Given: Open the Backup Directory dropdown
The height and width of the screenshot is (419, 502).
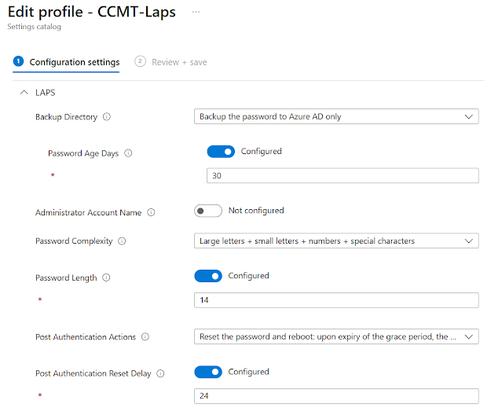Looking at the screenshot, I should click(336, 116).
